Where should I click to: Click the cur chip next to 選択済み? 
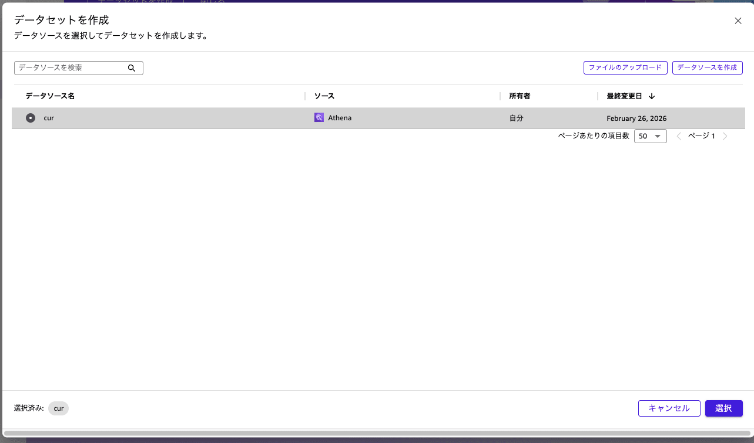[58, 408]
